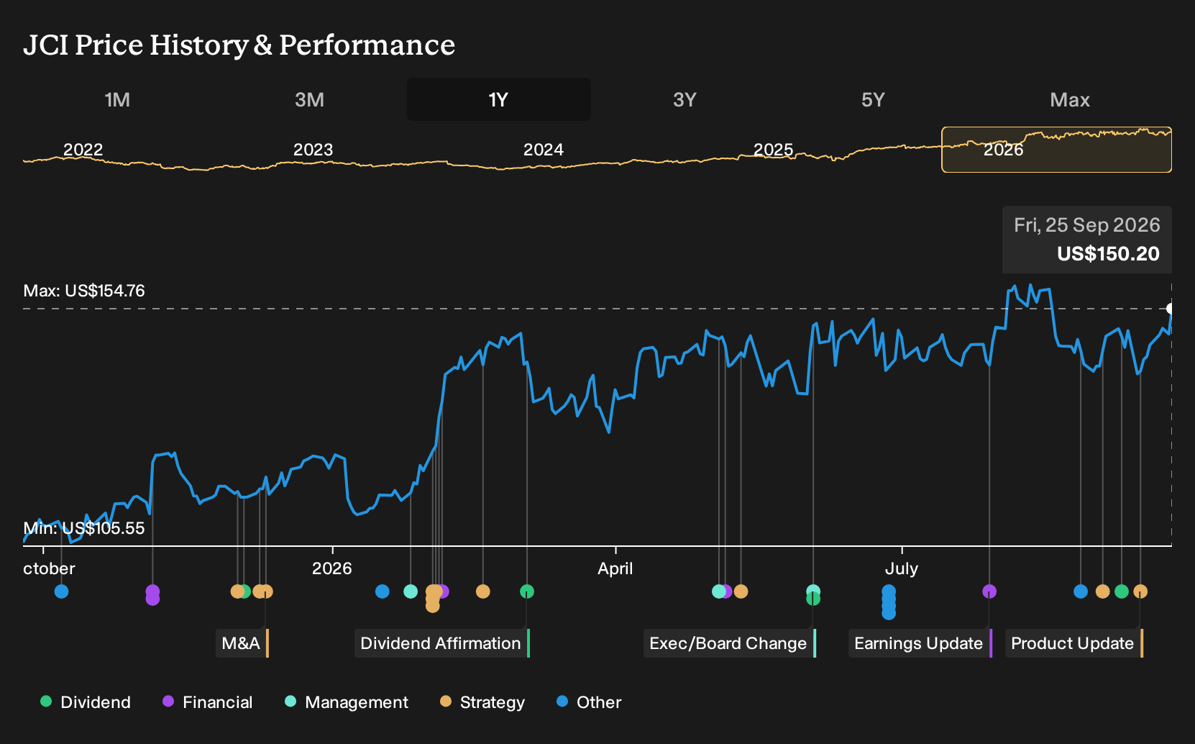Select the blue Other dot just after 2026

click(x=383, y=591)
